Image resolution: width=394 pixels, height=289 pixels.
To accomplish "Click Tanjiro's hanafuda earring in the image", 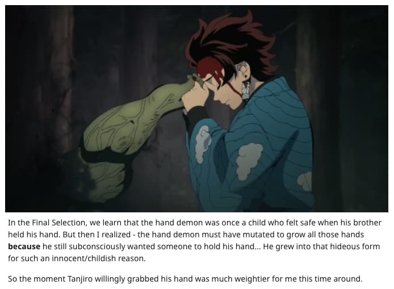I will [x=245, y=90].
